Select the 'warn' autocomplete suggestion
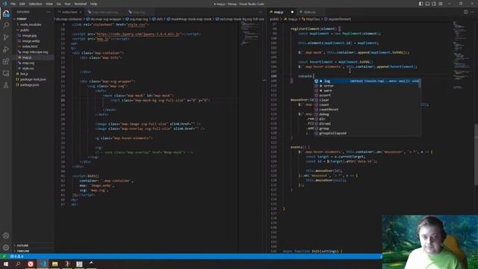This screenshot has height=269, width=478. pos(367,90)
